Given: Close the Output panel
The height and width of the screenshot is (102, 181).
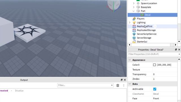Looking at the screenshot, I should [x=125, y=80].
